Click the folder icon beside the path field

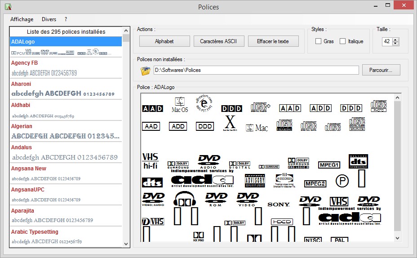pyautogui.click(x=145, y=71)
